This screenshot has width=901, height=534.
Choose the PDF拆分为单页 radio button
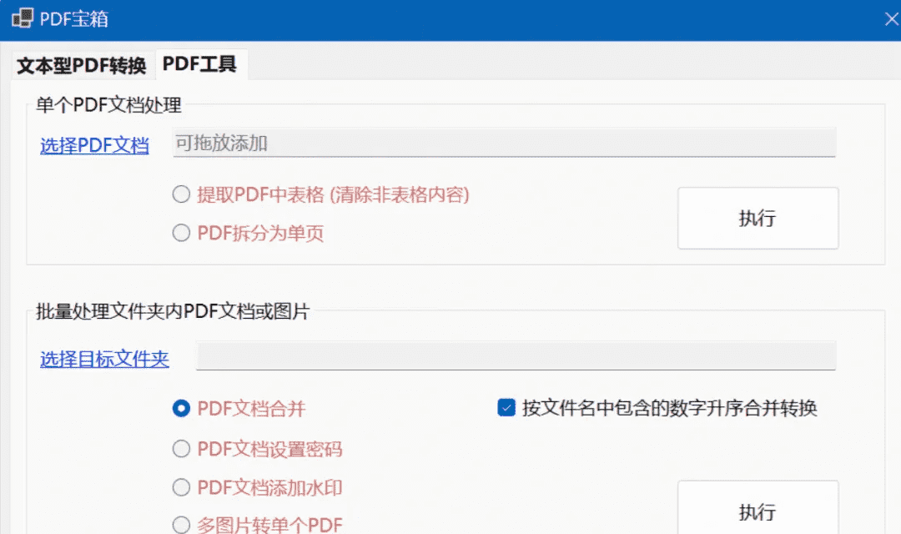(249, 233)
